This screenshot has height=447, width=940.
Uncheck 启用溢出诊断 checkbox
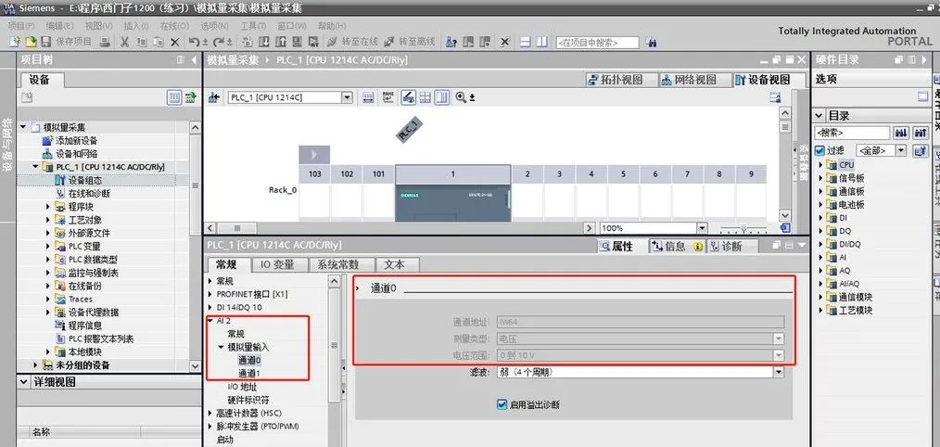502,404
